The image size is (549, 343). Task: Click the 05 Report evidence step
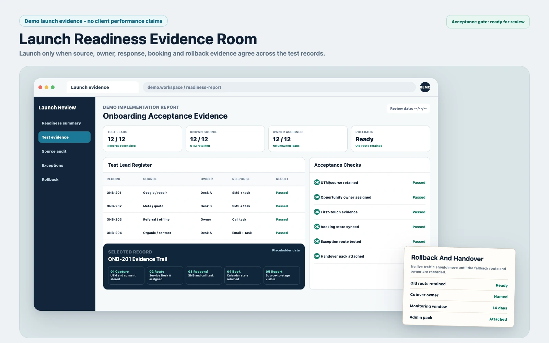(281, 275)
